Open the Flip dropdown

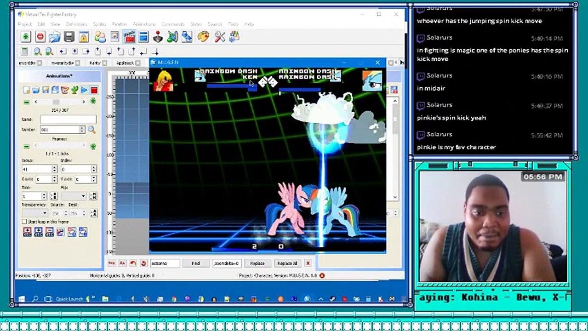tap(74, 196)
